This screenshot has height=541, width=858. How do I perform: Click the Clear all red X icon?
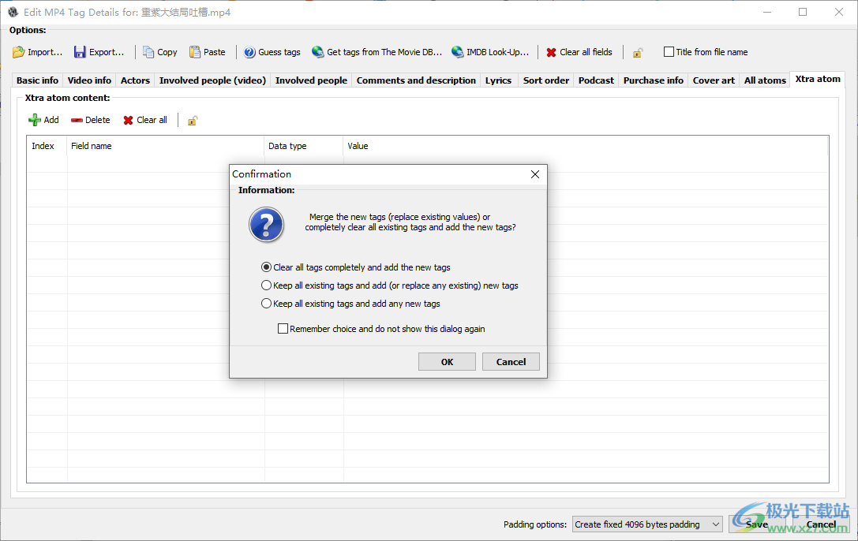click(128, 120)
